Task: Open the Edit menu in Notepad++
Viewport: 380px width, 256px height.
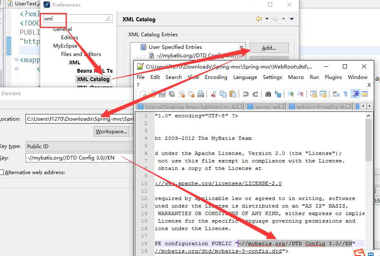Action: click(155, 77)
